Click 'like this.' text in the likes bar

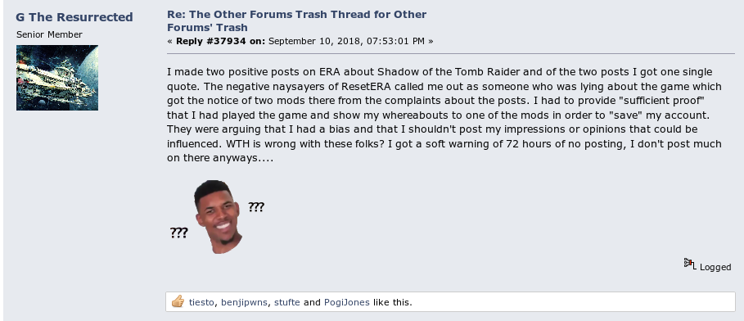[392, 302]
